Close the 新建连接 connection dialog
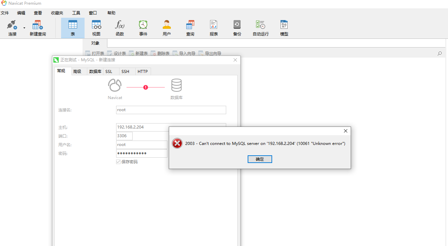Screen dimensions: 448x246 tap(235, 60)
